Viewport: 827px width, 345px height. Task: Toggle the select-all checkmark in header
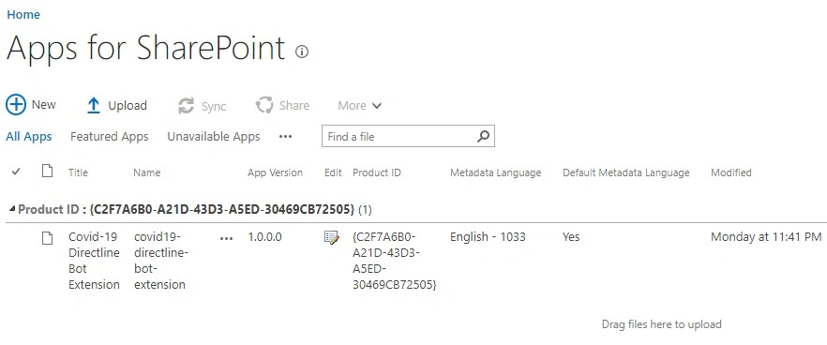pyautogui.click(x=16, y=172)
